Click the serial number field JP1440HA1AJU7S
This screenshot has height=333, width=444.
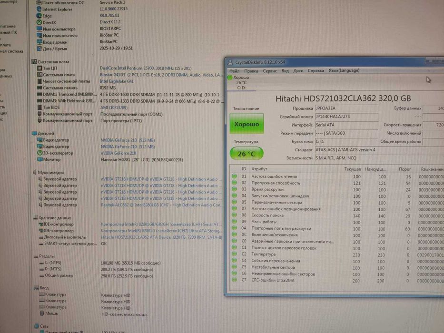coord(346,117)
